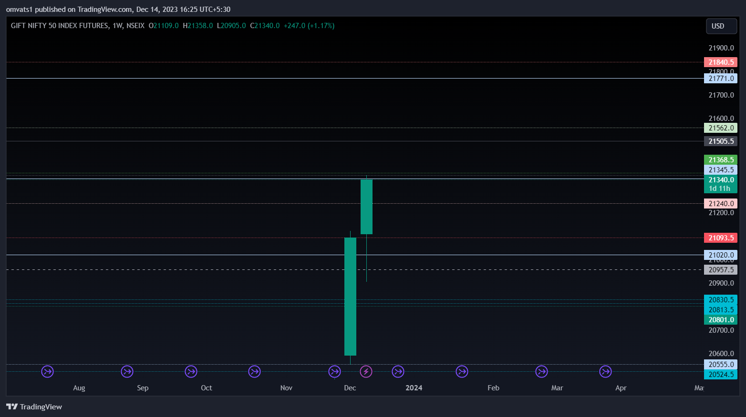Select the 21020.0 price label
Screen dimensions: 746x417
pyautogui.click(x=721, y=255)
